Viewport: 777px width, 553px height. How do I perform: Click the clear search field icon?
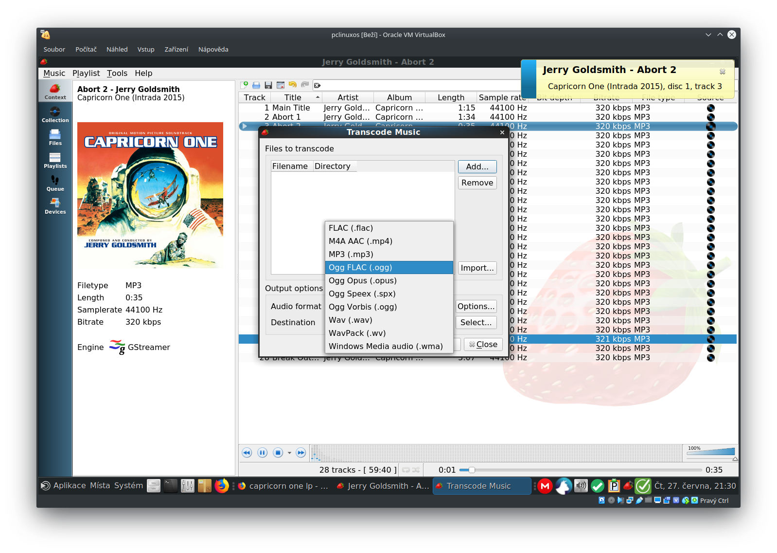tap(318, 86)
